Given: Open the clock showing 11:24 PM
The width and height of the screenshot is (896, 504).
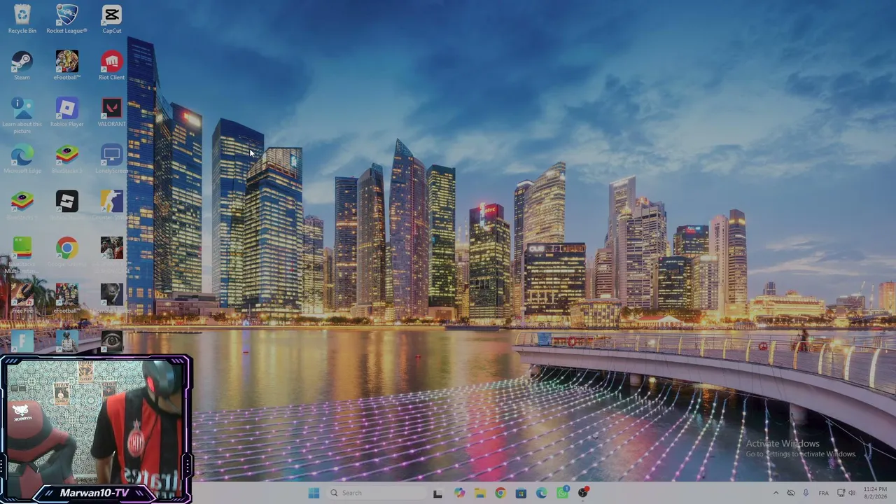Looking at the screenshot, I should [x=875, y=493].
